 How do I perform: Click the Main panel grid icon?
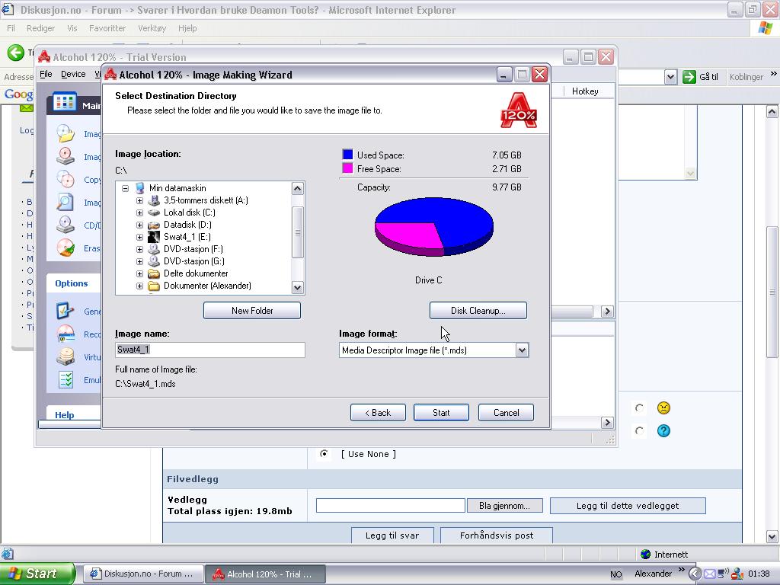[x=65, y=103]
